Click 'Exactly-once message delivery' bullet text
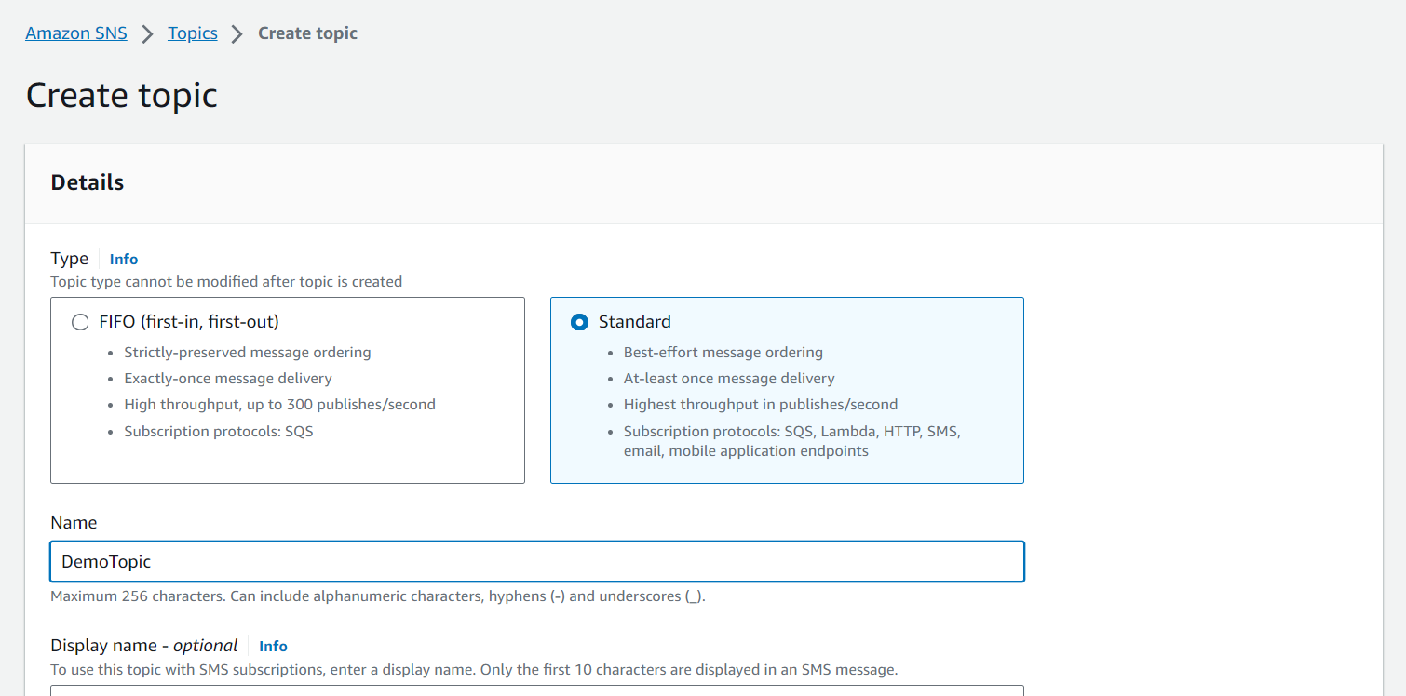The width and height of the screenshot is (1406, 696). [228, 379]
